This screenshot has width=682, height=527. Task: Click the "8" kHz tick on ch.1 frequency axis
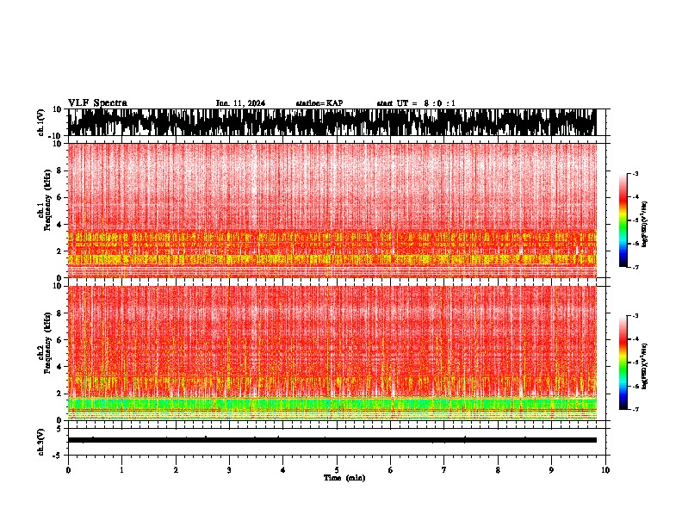point(59,170)
